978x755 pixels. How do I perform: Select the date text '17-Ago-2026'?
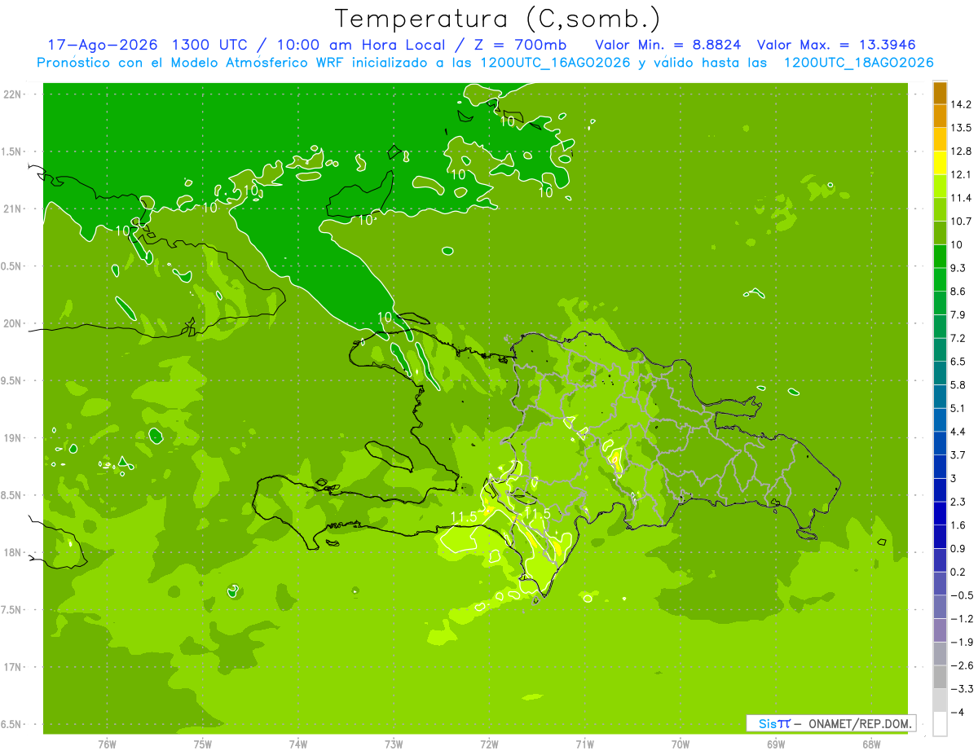[103, 45]
